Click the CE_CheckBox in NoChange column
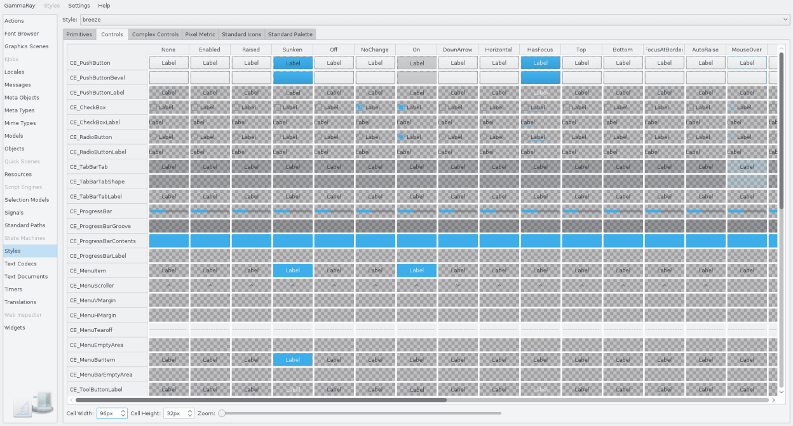Viewport: 793px width, 426px height. (360, 107)
